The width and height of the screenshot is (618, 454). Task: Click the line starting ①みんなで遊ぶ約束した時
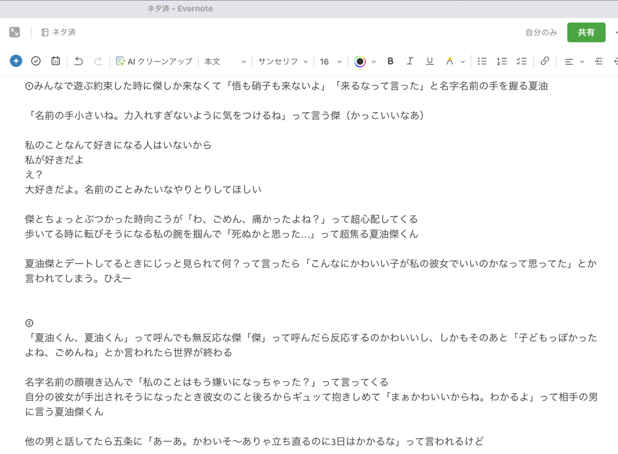click(x=286, y=86)
